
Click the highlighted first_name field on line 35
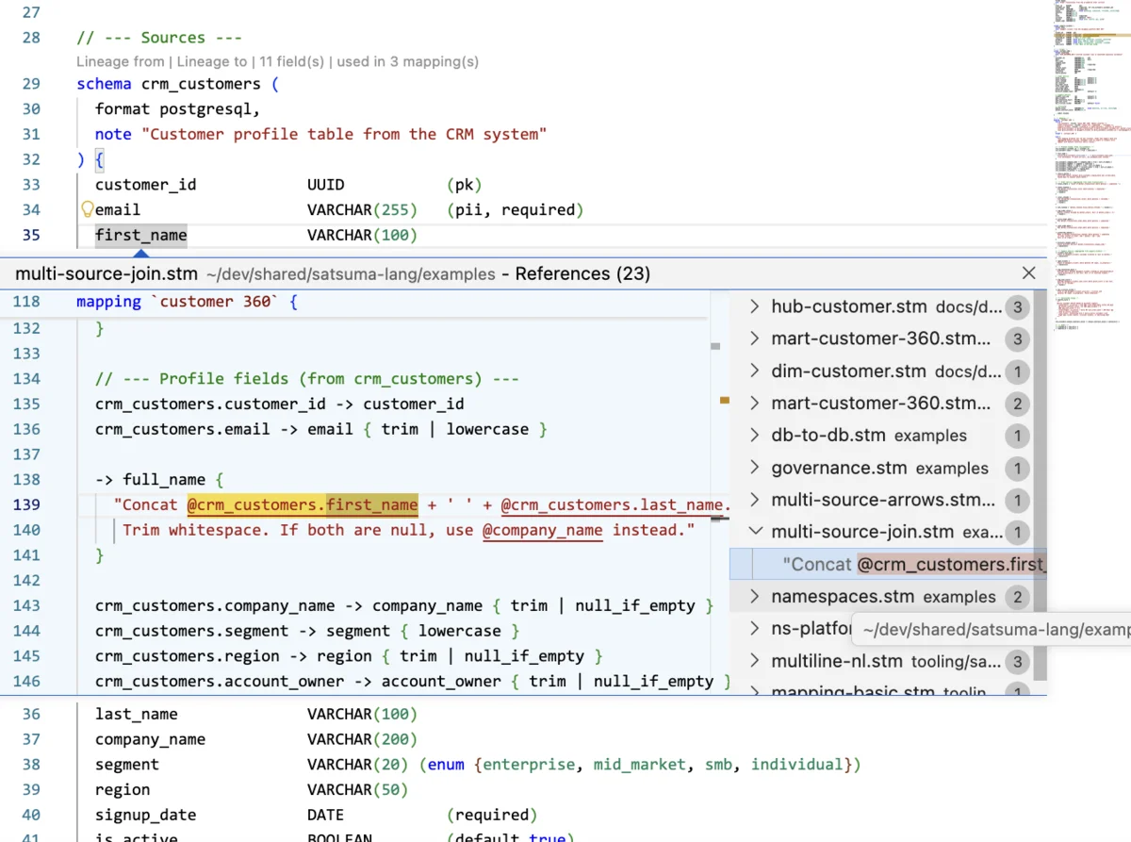141,235
